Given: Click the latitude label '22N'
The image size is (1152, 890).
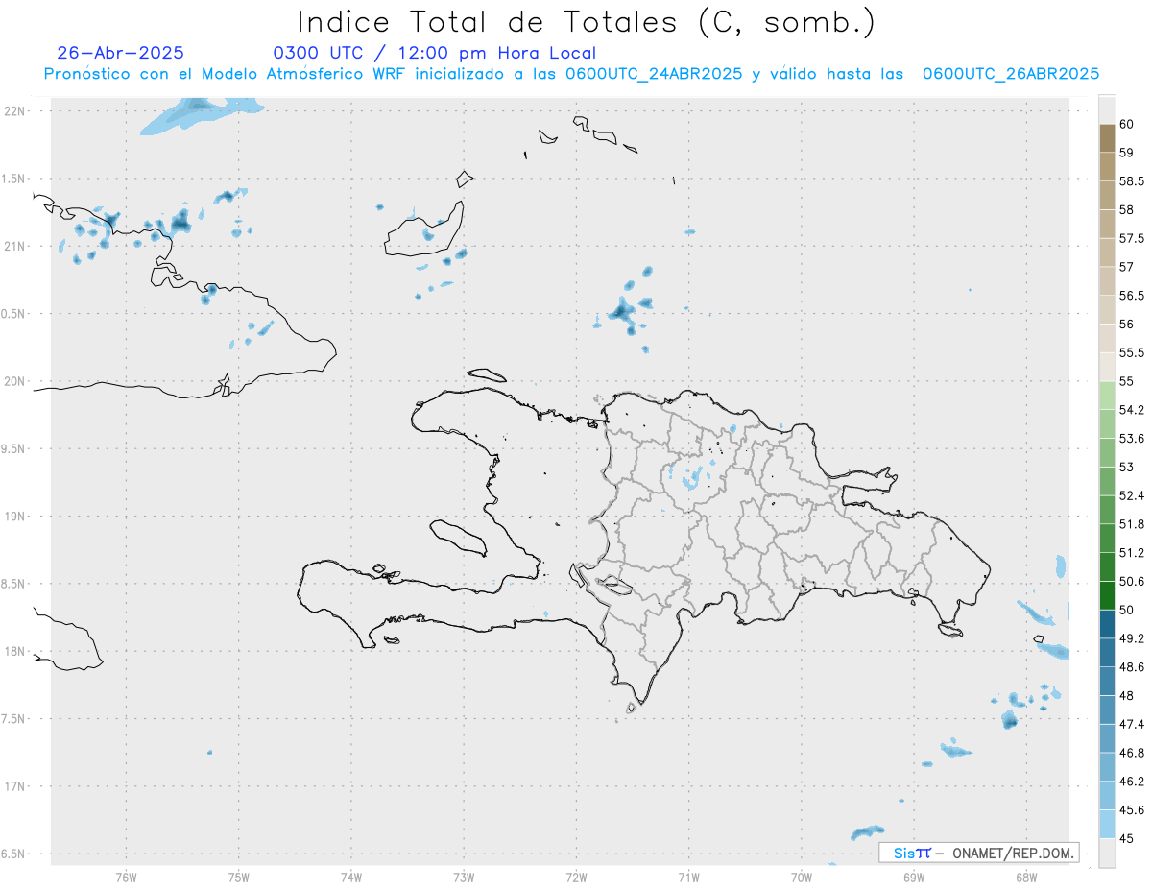Looking at the screenshot, I should (14, 110).
